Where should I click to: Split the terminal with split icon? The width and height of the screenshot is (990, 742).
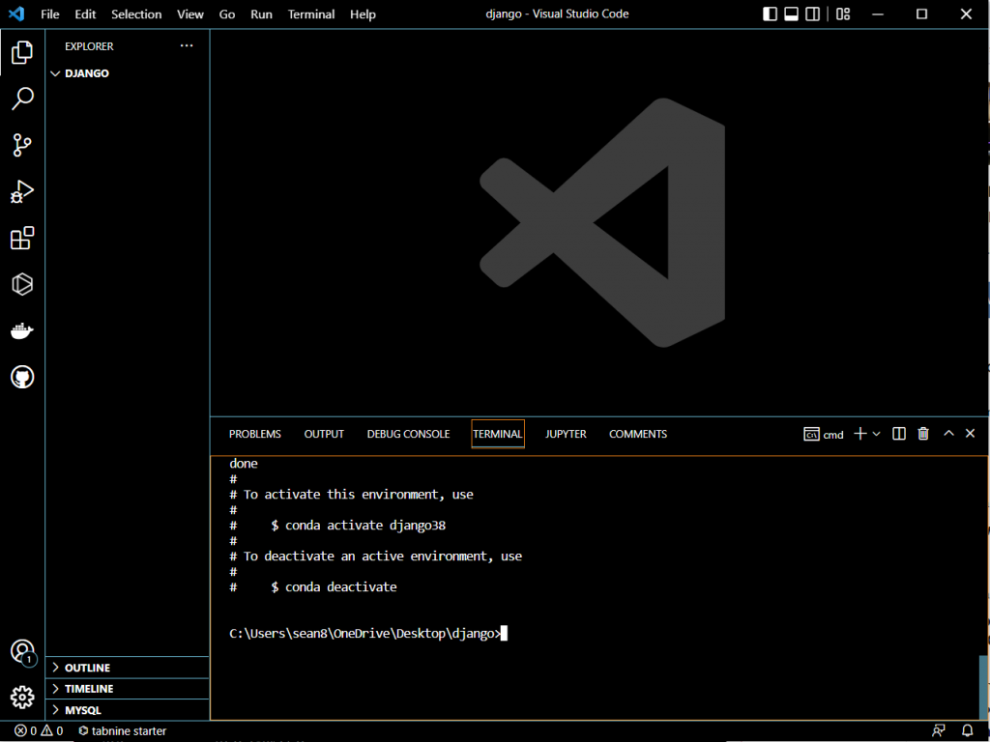click(899, 434)
